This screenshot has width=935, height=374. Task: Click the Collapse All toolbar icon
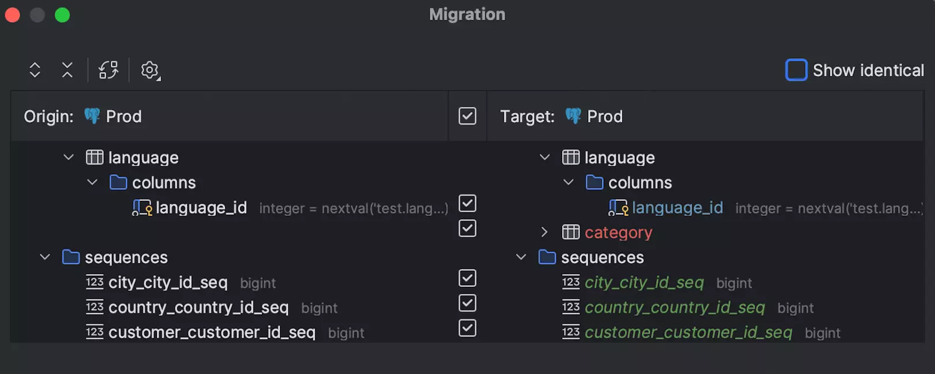tap(68, 70)
